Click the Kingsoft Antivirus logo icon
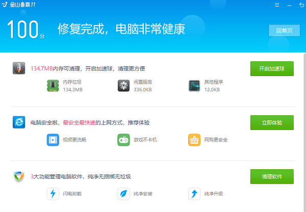Image resolution: width=306 pixels, height=212 pixels. point(5,4)
